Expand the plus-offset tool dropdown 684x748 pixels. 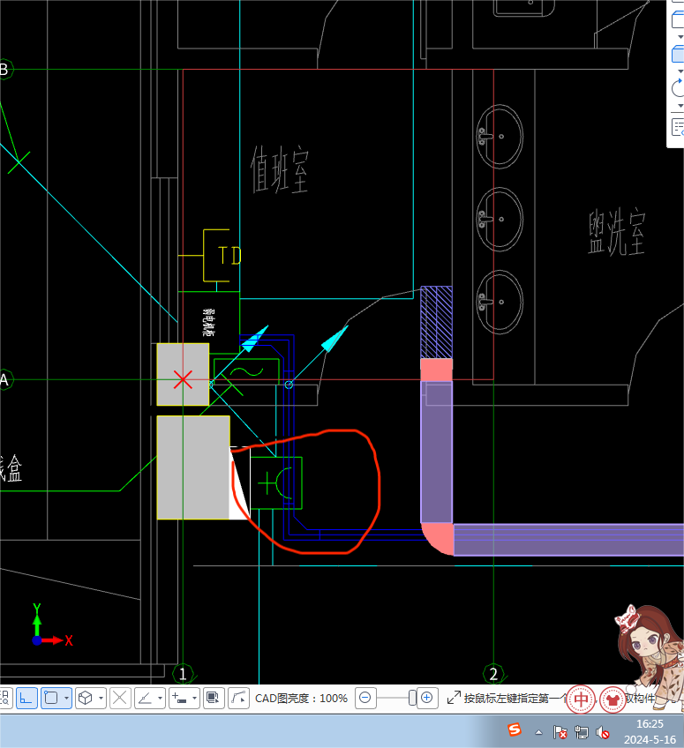click(x=195, y=699)
